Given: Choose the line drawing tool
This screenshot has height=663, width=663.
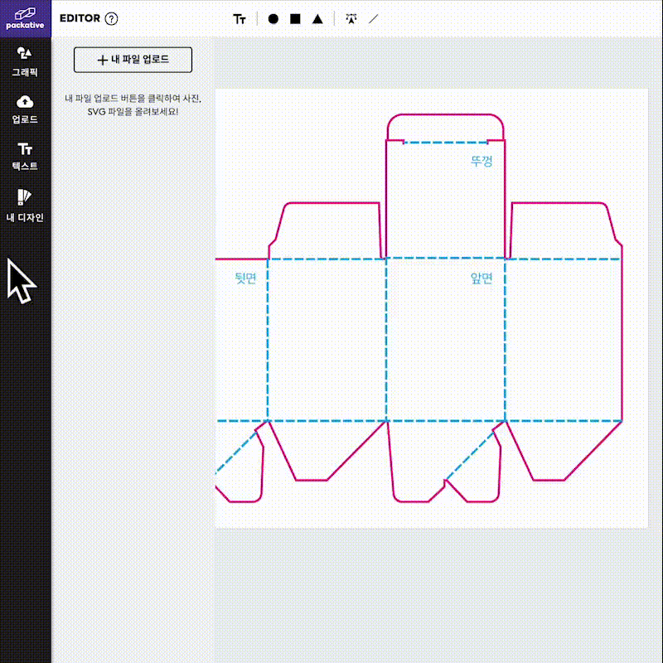Looking at the screenshot, I should [x=374, y=19].
